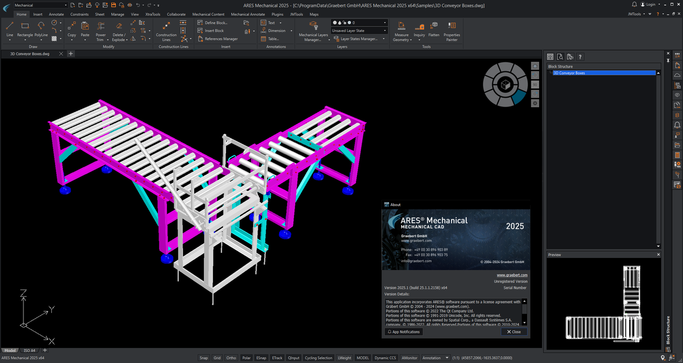The image size is (683, 363).
Task: Toggle Ortho mode
Action: click(x=231, y=358)
